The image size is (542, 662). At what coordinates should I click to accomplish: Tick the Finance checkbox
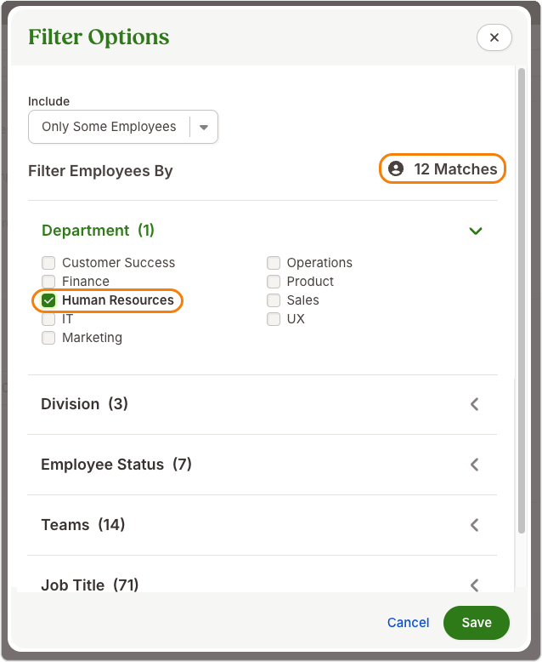point(48,281)
